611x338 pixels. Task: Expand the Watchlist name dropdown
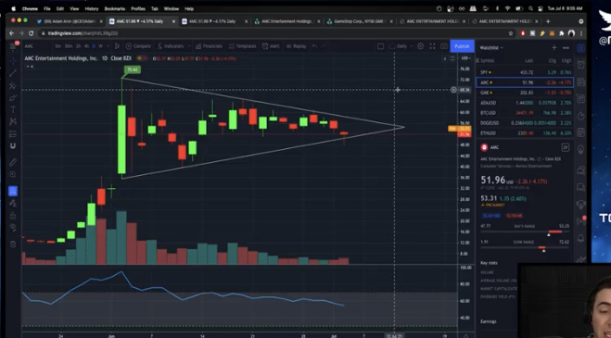491,48
